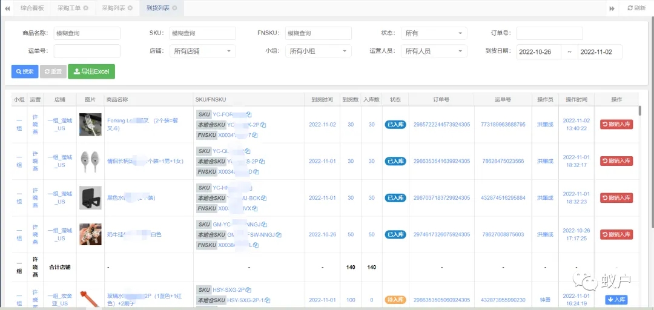Close the 到货列表 tab
Viewport: 654px width, 310px height.
(x=174, y=8)
